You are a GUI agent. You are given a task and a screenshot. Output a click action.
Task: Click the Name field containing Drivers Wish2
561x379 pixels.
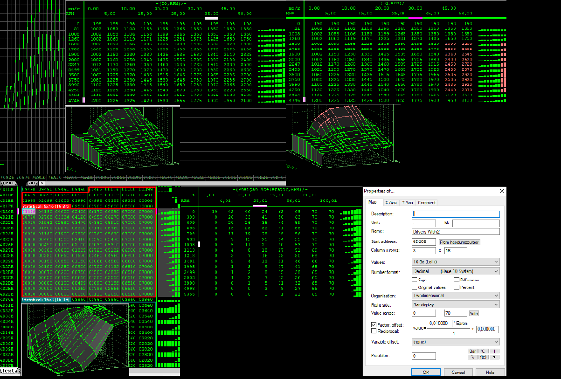[x=456, y=231]
